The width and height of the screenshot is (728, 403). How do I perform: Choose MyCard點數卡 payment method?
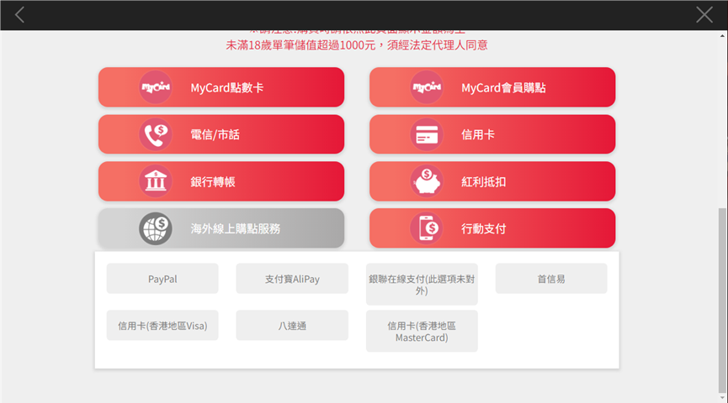tap(221, 87)
